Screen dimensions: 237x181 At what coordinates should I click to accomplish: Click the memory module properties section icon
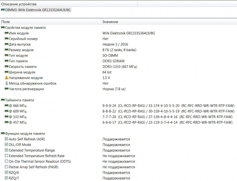pyautogui.click(x=3, y=27)
